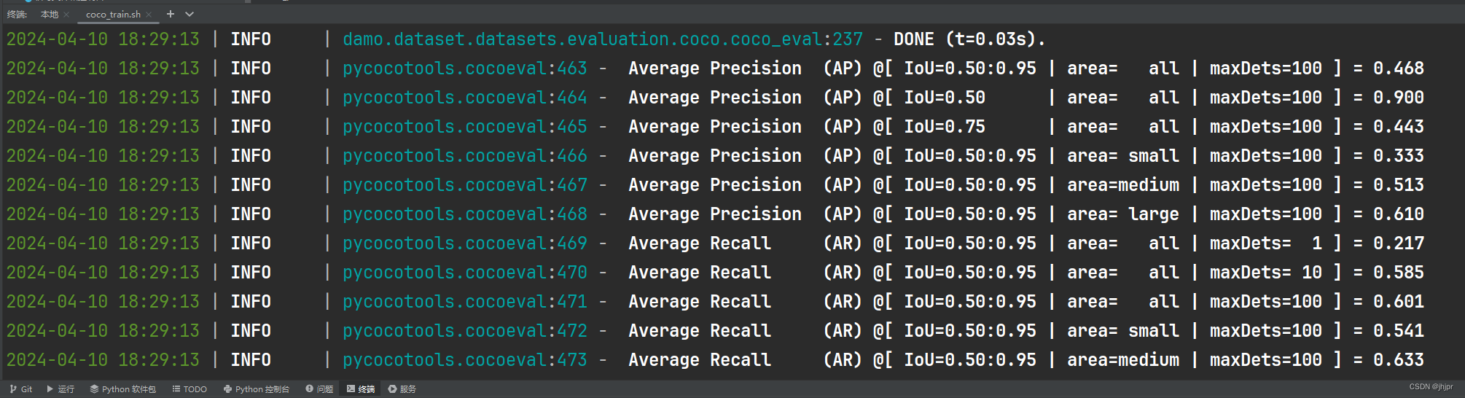Show the TODO tool window

[x=190, y=389]
